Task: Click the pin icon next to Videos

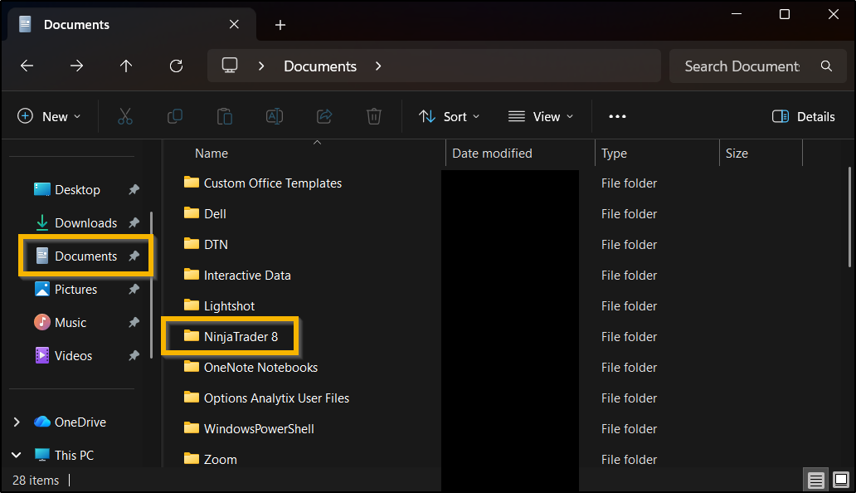Action: coord(134,356)
